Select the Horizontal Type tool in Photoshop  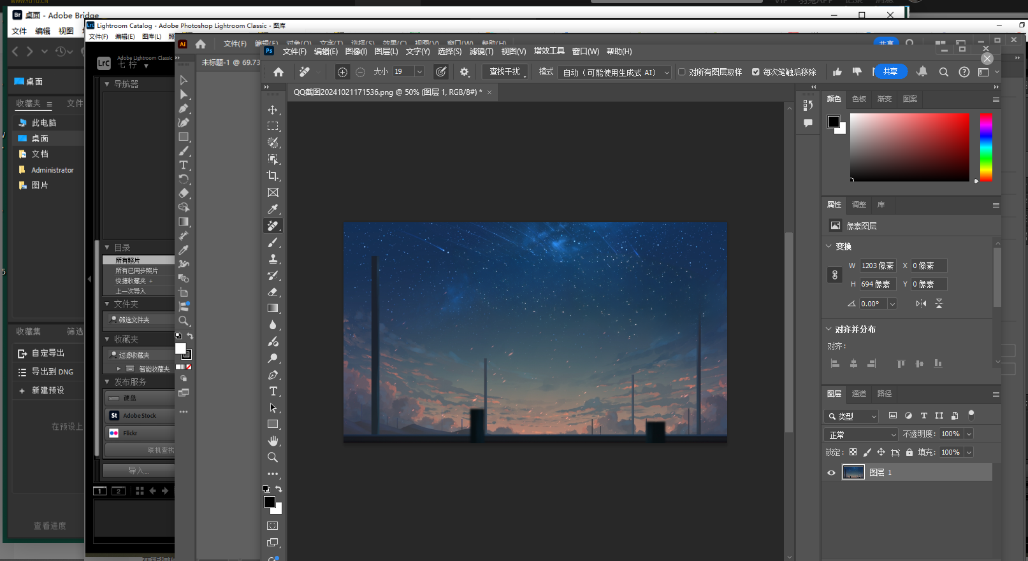pos(273,391)
